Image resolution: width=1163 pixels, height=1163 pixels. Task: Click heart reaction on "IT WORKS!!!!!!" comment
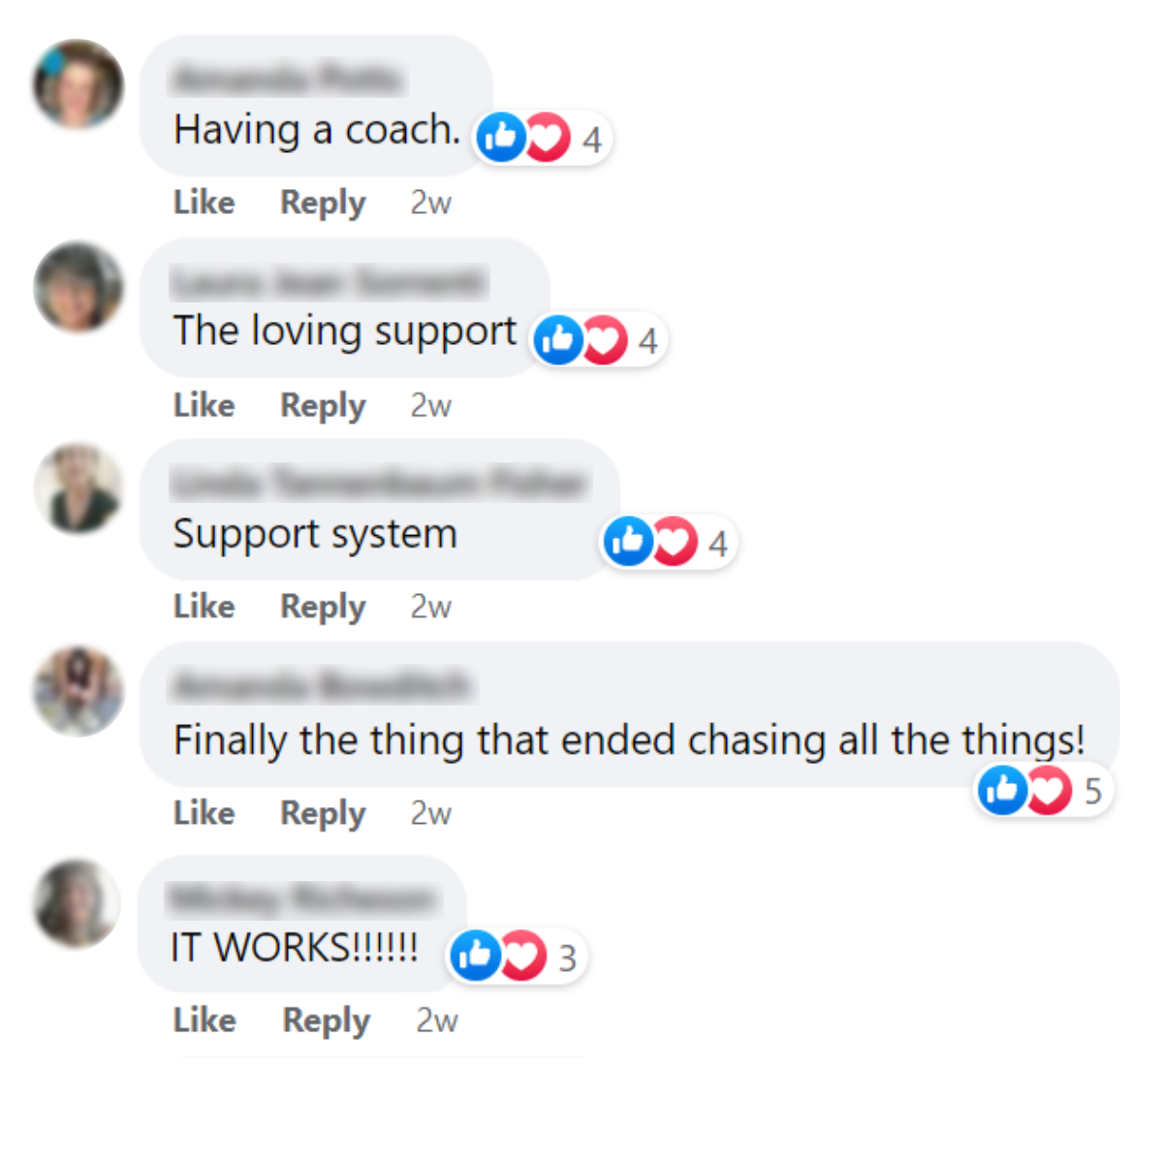point(523,956)
